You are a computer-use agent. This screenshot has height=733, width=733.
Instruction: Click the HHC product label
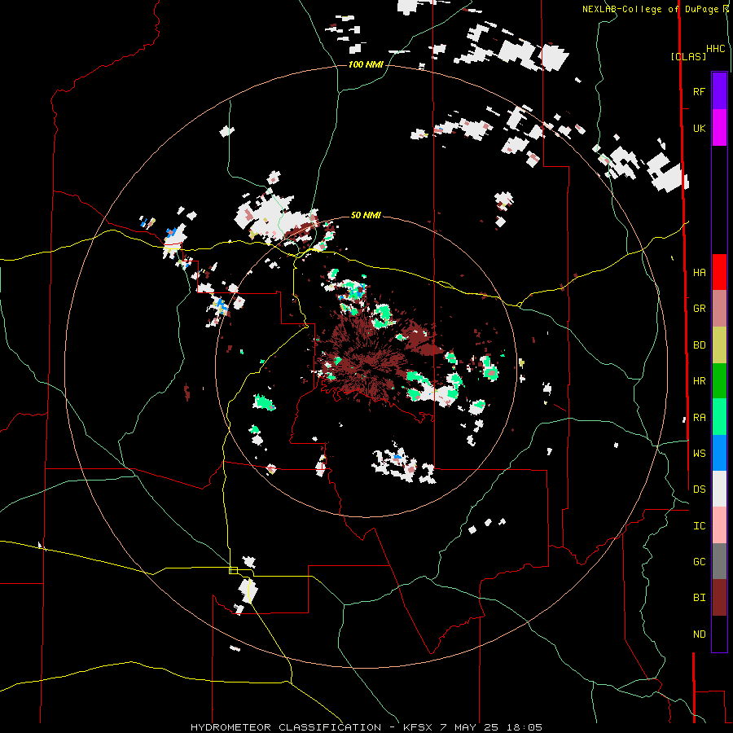tap(715, 49)
